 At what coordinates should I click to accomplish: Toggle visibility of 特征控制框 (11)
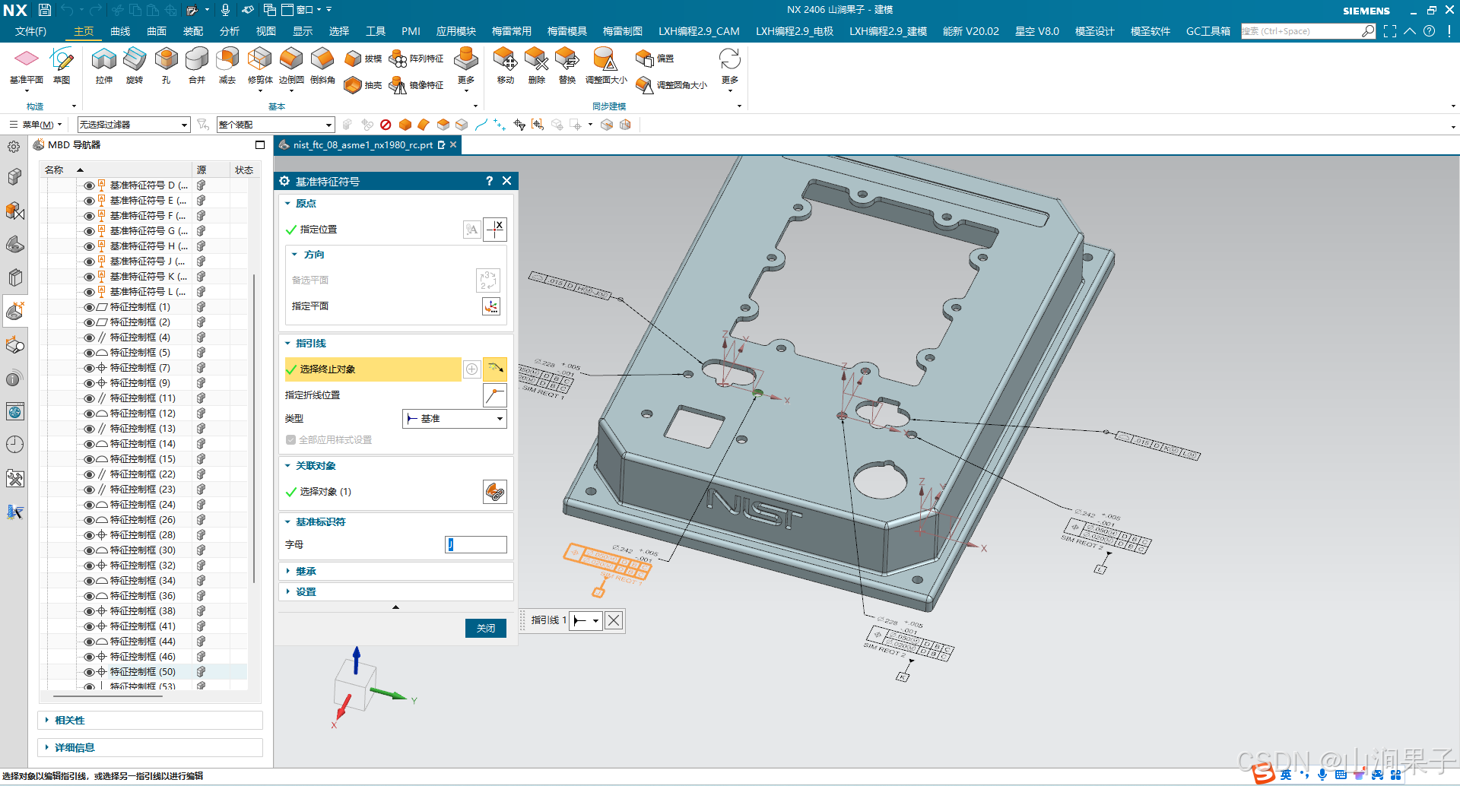click(x=89, y=398)
